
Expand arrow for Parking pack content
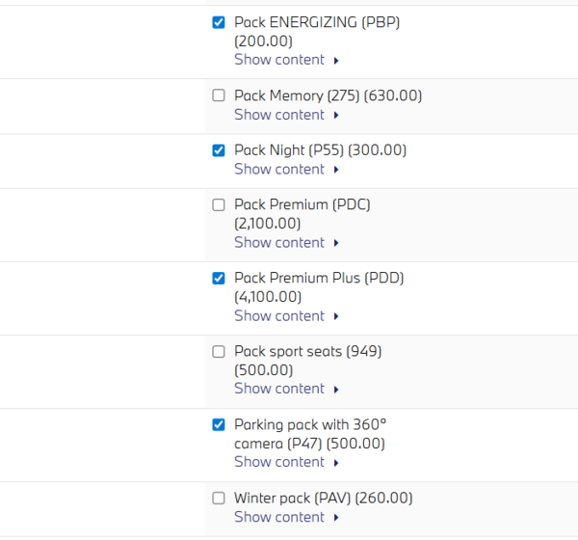tap(336, 463)
